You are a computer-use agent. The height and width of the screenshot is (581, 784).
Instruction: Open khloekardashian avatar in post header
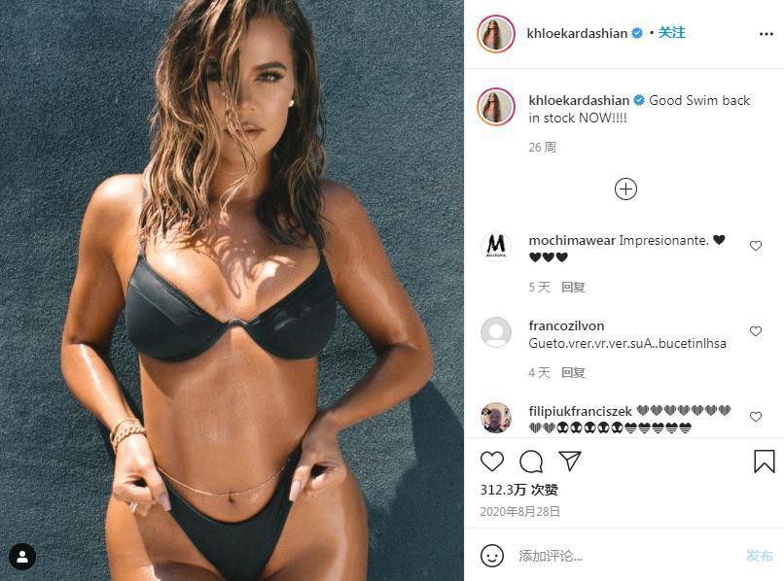[495, 34]
